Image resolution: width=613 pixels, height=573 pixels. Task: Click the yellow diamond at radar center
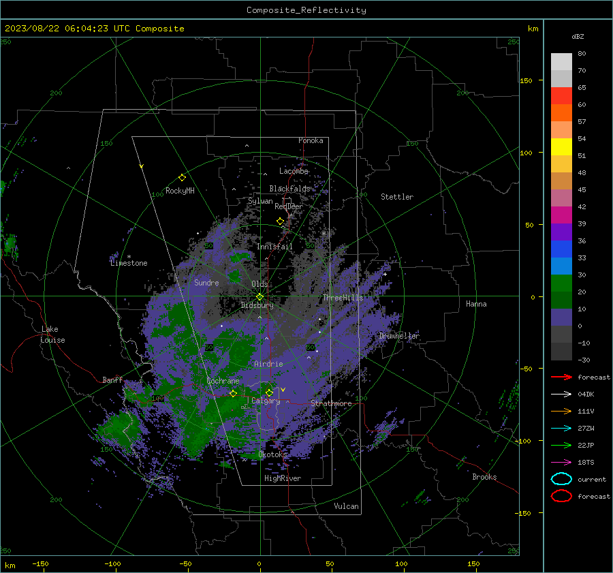(x=260, y=296)
